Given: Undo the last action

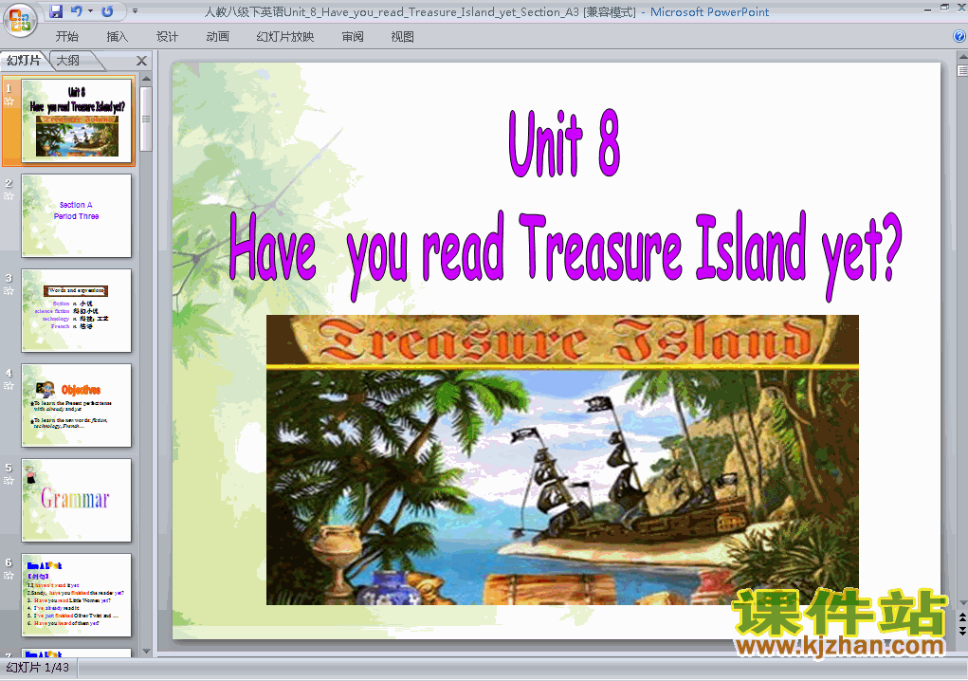Looking at the screenshot, I should 76,11.
